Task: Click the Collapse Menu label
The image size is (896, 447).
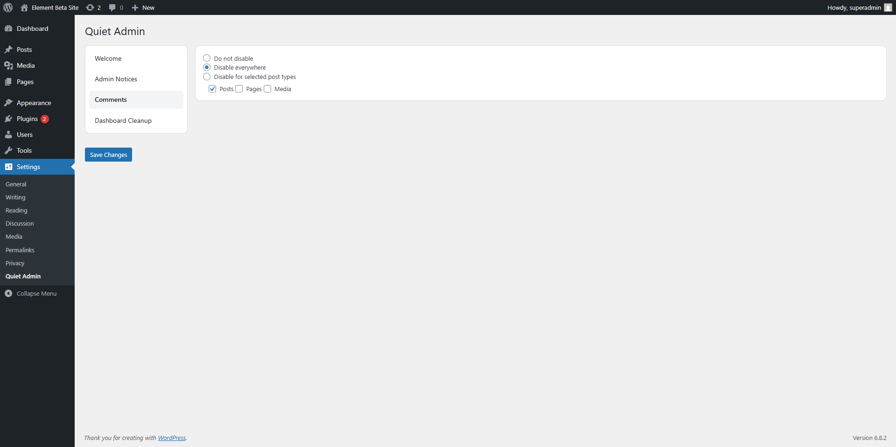Action: [x=36, y=293]
